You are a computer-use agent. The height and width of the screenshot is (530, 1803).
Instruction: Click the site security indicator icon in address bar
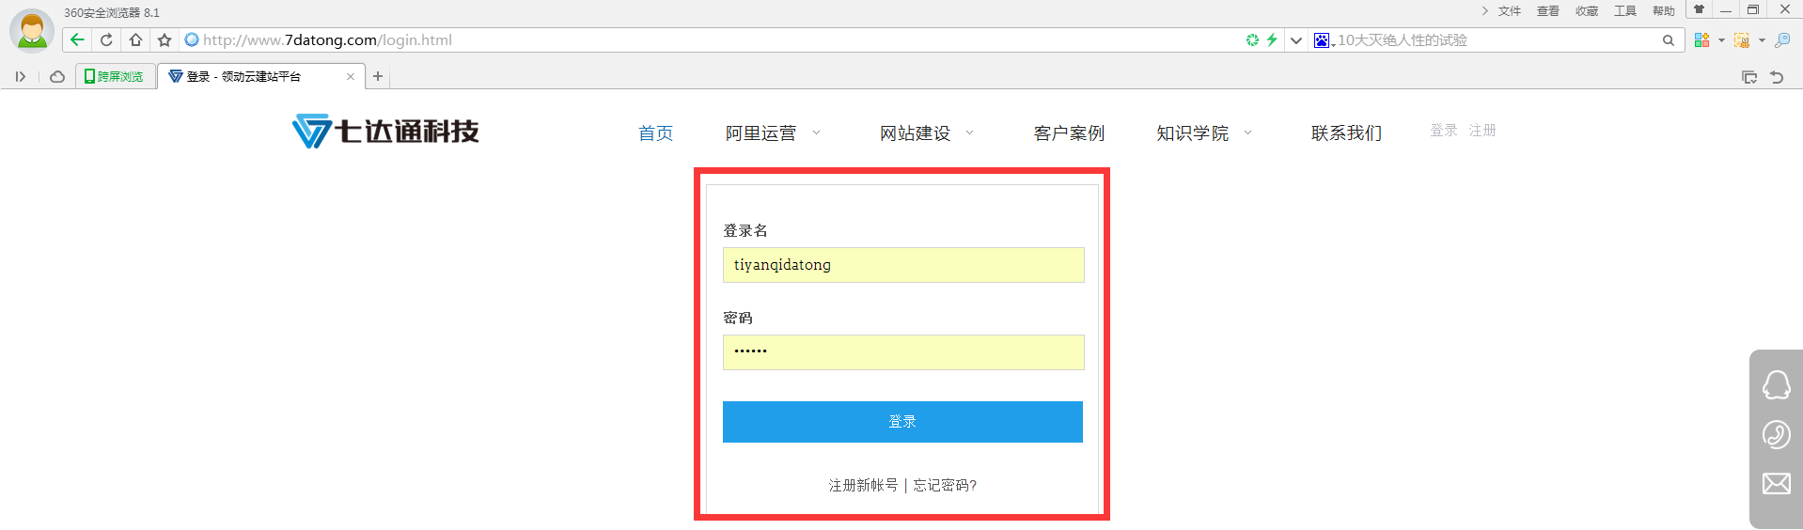click(192, 39)
